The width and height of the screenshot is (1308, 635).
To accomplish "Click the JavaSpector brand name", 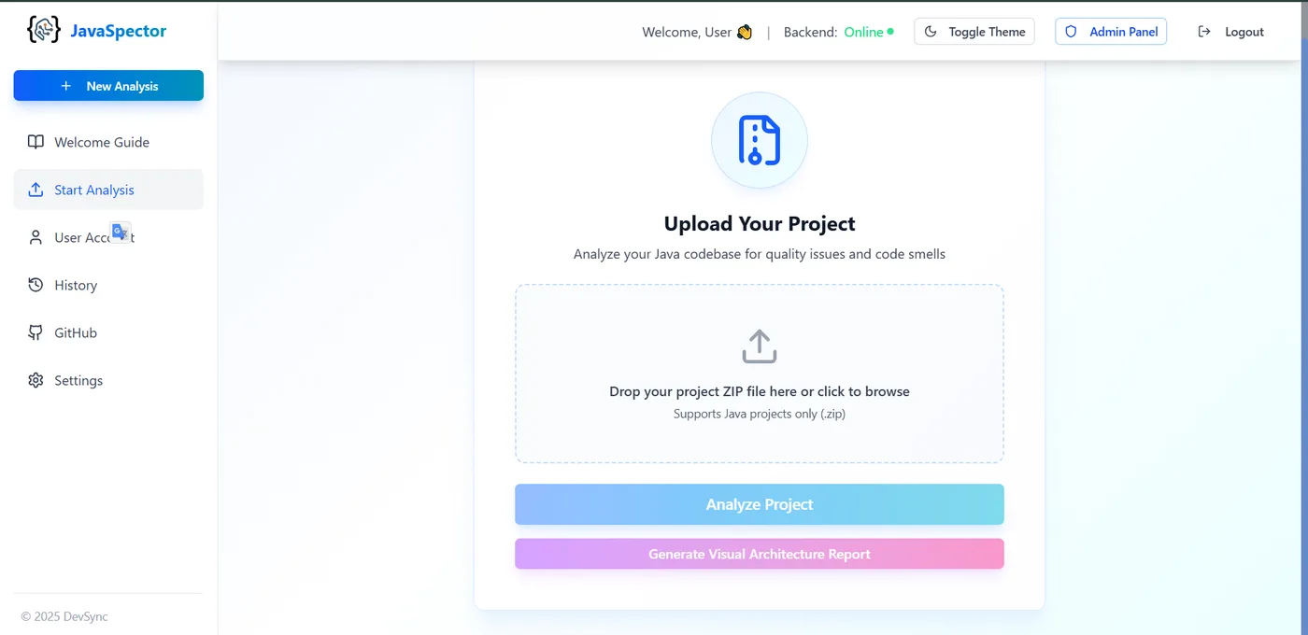I will pos(119,31).
